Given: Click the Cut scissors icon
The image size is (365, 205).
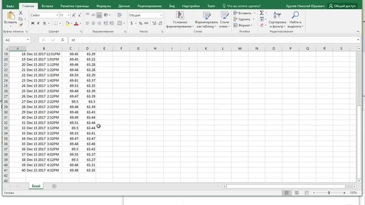Looking at the screenshot, I should pyautogui.click(x=21, y=13).
